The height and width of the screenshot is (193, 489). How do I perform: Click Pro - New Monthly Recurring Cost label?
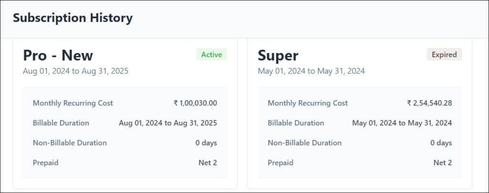pos(73,103)
